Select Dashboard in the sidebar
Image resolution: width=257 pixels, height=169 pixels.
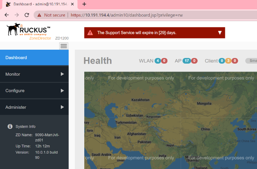(x=34, y=58)
